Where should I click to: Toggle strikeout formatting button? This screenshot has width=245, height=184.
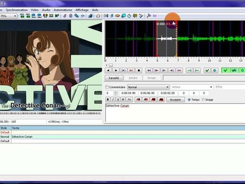click(123, 100)
